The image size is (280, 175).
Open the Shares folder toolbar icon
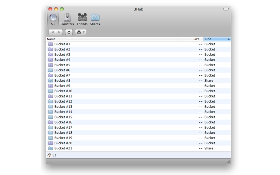point(95,17)
